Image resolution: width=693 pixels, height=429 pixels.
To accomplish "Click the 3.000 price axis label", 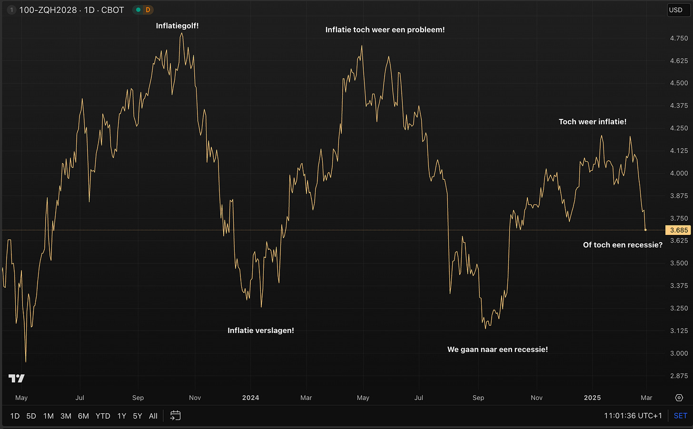I will [x=679, y=353].
